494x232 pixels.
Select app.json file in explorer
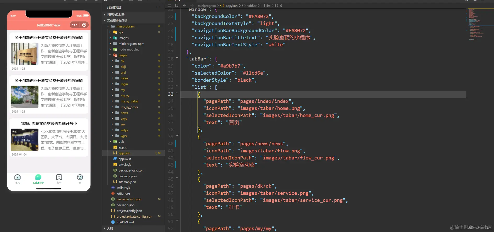click(133, 153)
